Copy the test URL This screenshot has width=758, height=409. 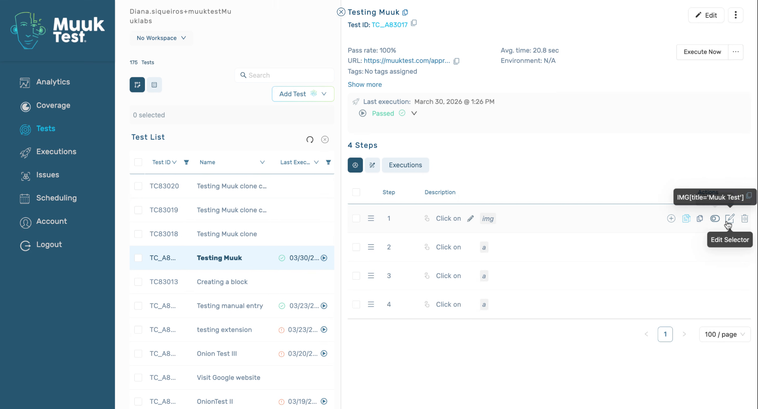click(x=456, y=61)
